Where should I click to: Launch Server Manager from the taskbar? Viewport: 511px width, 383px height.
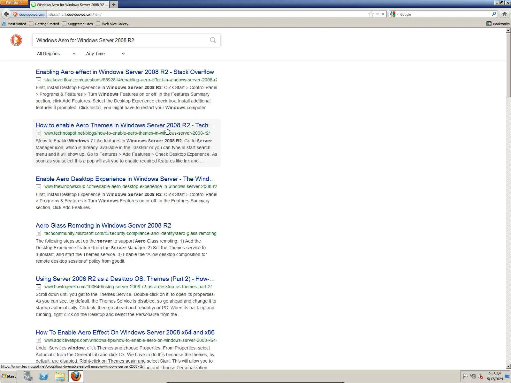tap(28, 376)
